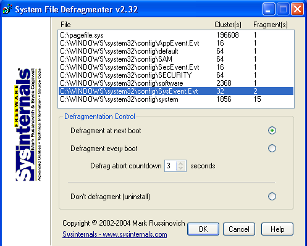Select the C:\pagefile.sys row
Screen dimensions: 307x246
point(176,35)
